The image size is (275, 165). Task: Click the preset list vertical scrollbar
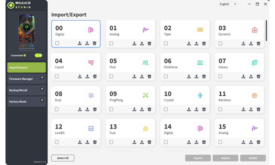(x=266, y=31)
